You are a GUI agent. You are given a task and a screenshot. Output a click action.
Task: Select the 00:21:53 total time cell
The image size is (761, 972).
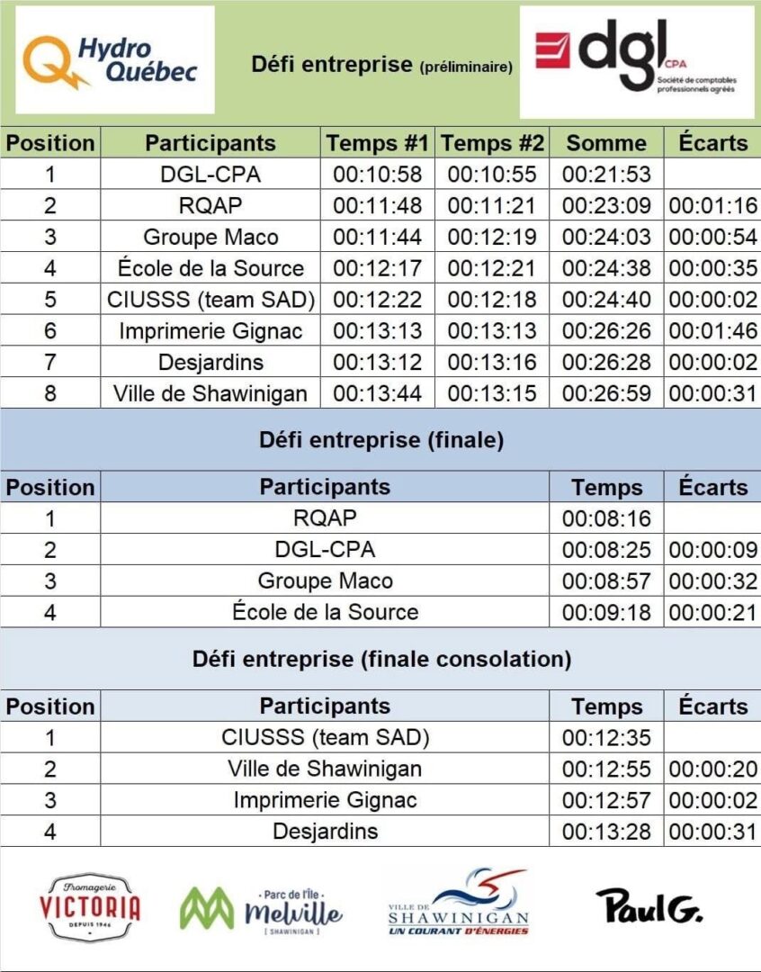[x=606, y=174]
